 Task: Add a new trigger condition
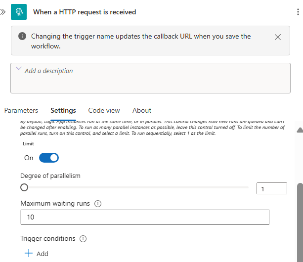[36, 254]
